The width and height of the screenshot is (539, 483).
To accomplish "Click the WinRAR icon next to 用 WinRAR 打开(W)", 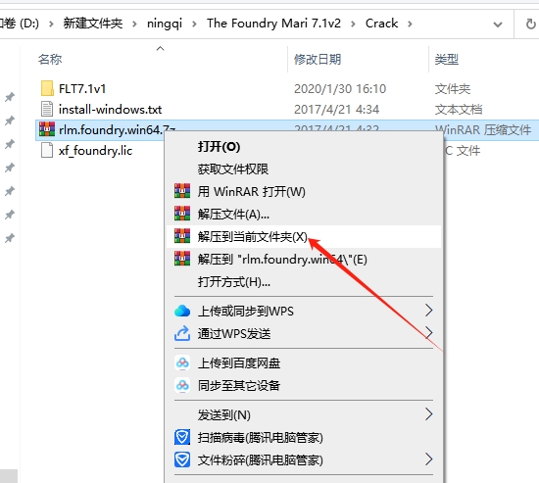I will click(x=182, y=191).
